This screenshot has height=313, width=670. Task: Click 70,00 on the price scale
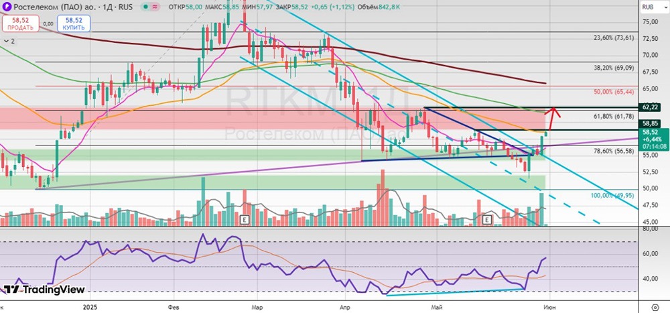[649, 55]
